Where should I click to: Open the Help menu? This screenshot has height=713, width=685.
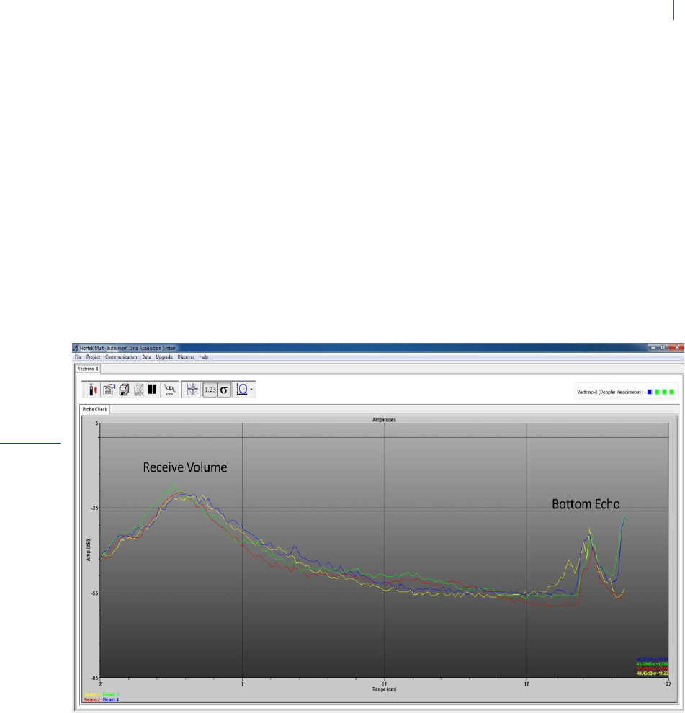[204, 357]
